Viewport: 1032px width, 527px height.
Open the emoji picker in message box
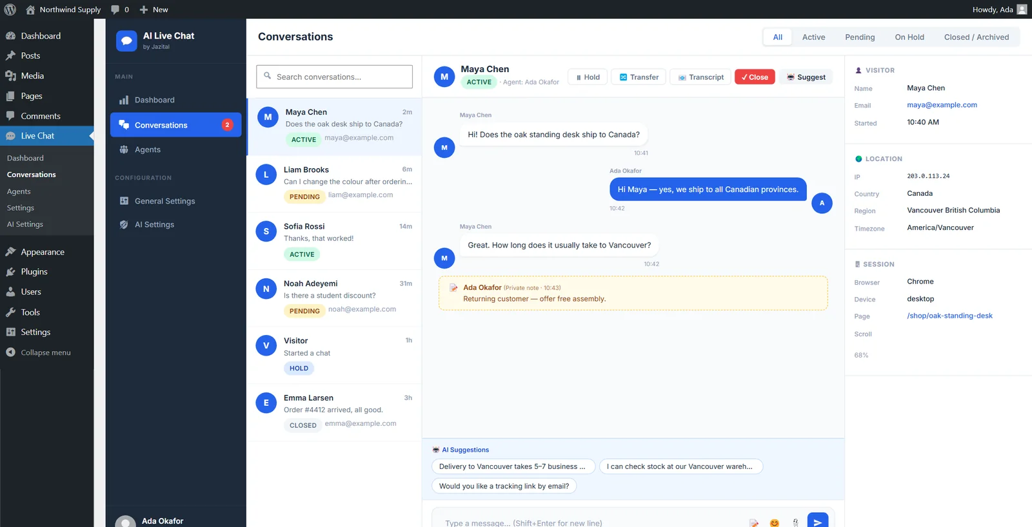[775, 522]
